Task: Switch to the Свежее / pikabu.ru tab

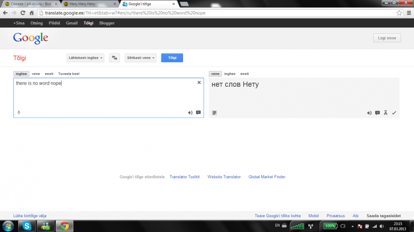Action: (x=31, y=4)
